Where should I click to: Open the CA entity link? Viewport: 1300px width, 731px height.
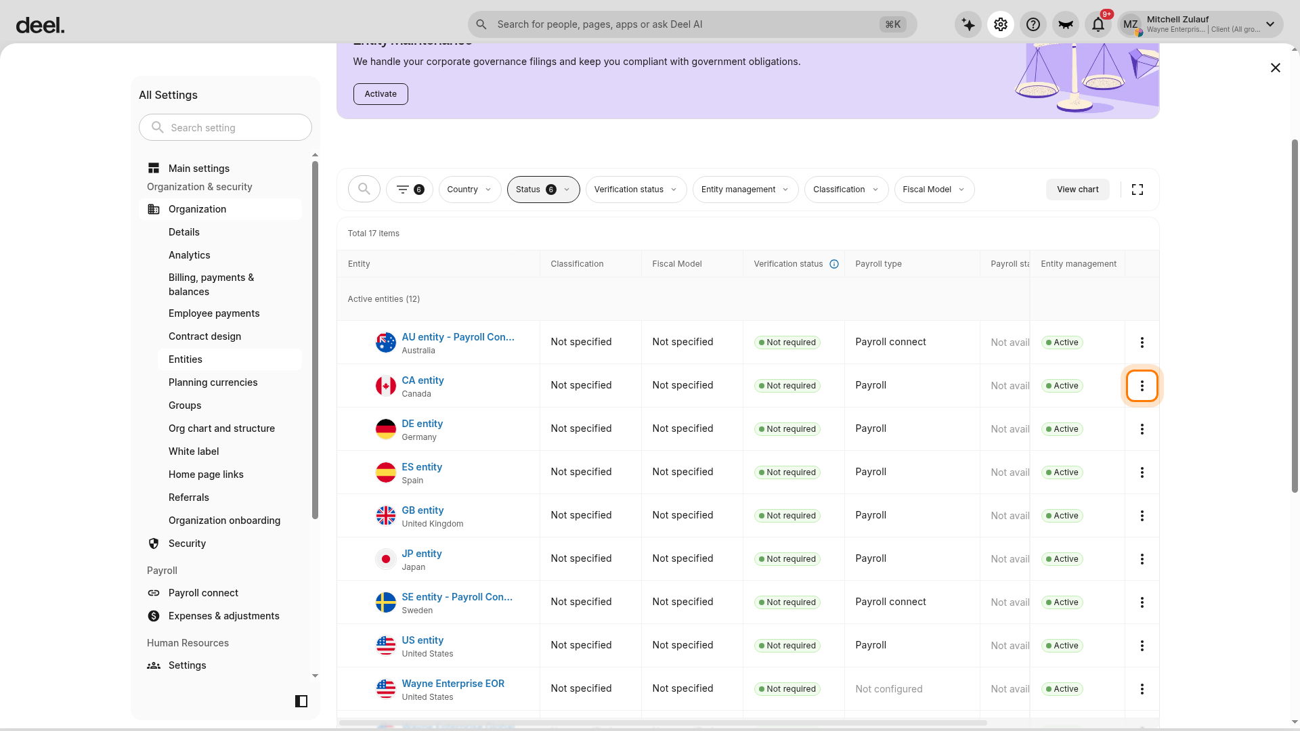[x=422, y=380]
